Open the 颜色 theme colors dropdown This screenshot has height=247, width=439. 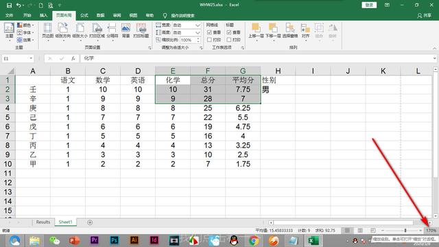tap(25, 25)
